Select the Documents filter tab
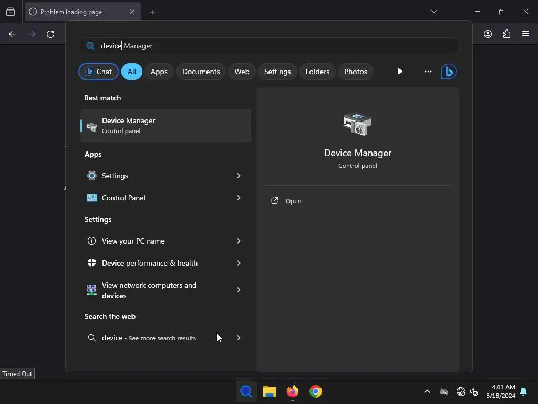 point(201,72)
